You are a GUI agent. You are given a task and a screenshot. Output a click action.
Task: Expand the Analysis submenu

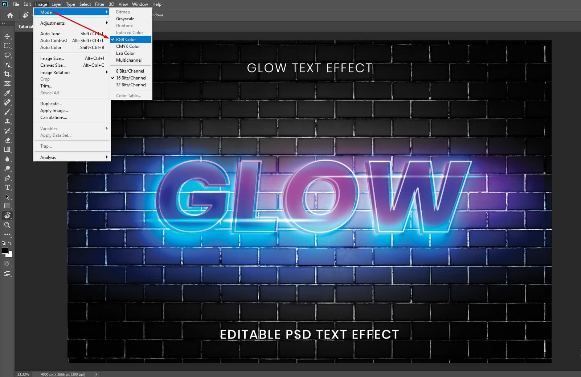(48, 157)
